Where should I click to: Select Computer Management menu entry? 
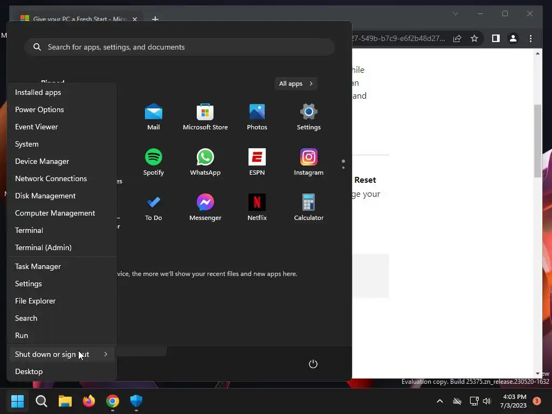coord(61,213)
